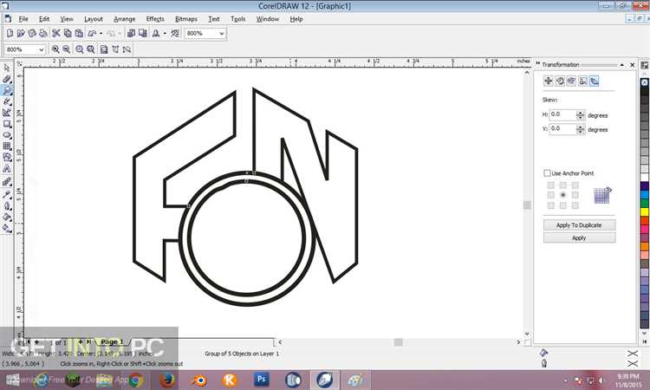Click the V skew input field
This screenshot has width=650, height=390.
(x=563, y=129)
